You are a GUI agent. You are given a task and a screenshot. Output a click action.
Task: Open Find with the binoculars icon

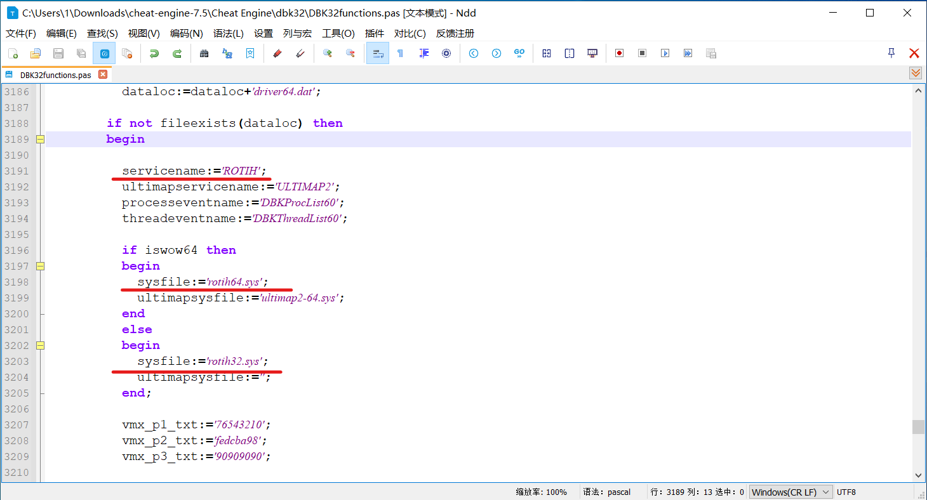coord(204,53)
